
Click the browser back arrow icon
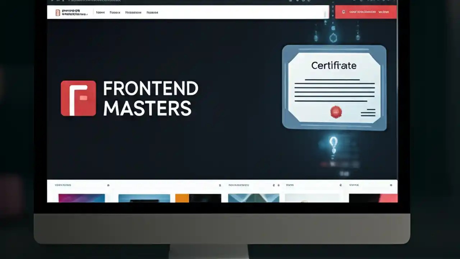[52, 1]
